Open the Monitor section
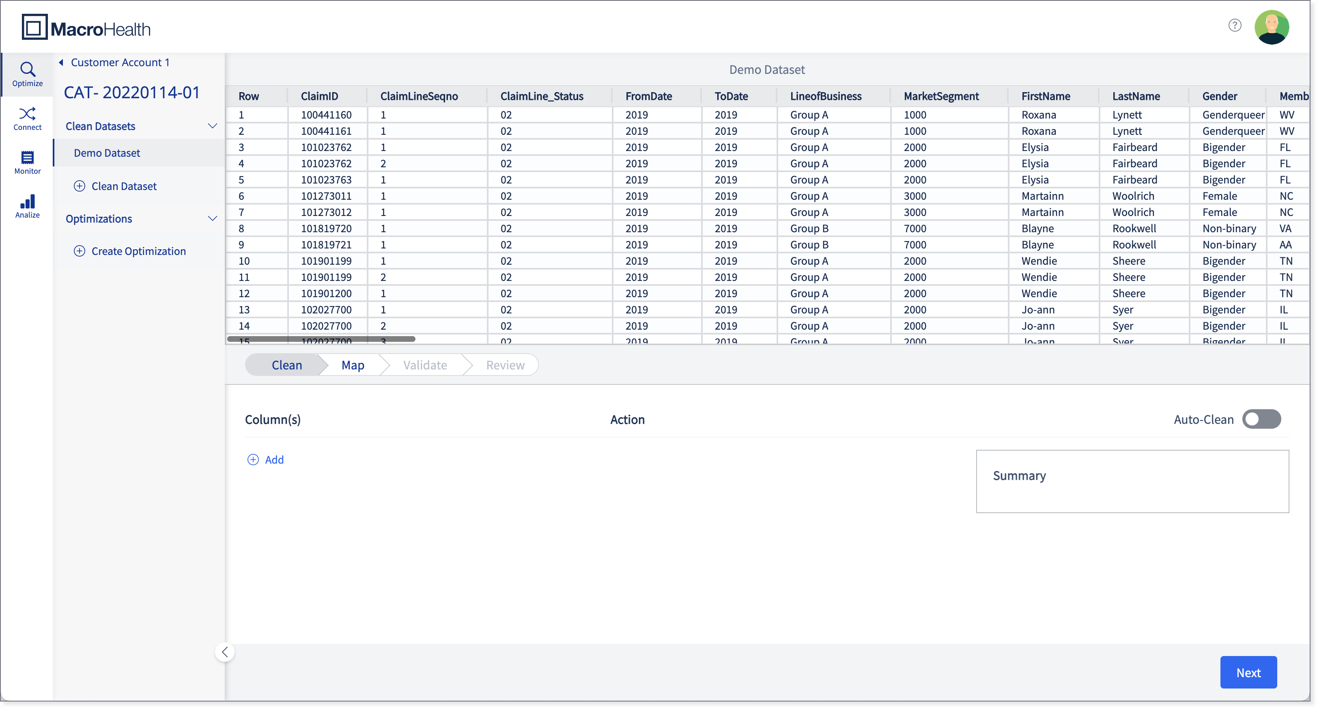The width and height of the screenshot is (1317, 708). (x=27, y=163)
